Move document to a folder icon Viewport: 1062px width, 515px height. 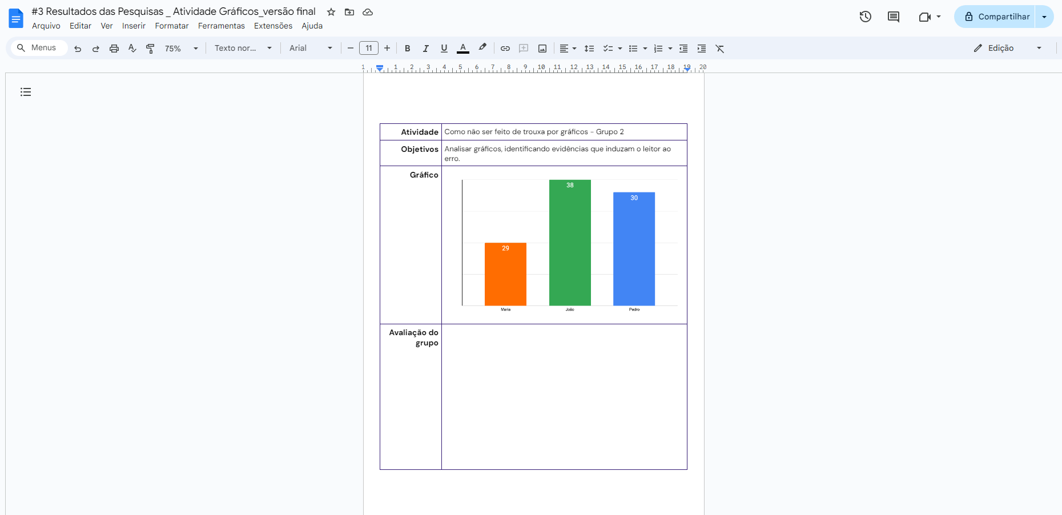pyautogui.click(x=349, y=12)
